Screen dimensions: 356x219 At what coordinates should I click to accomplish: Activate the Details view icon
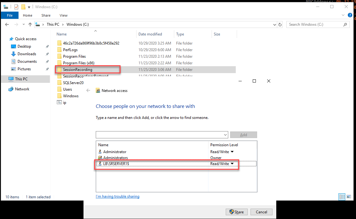342,197
